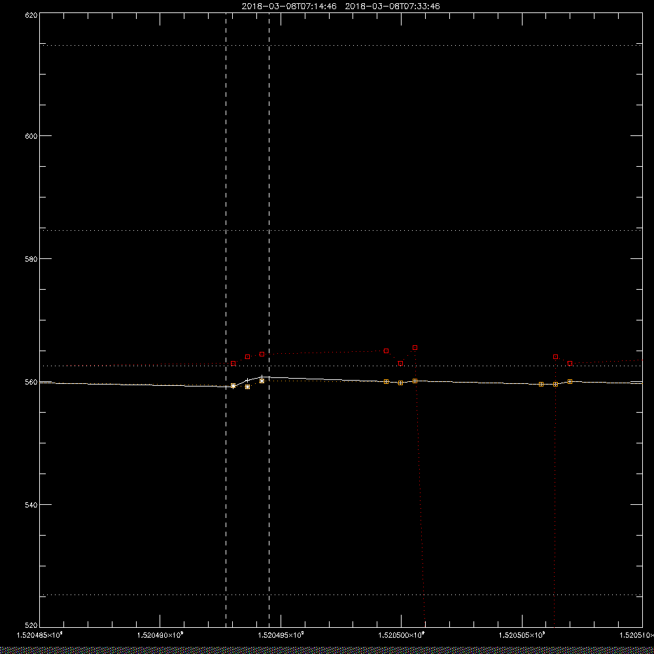Click the right white dashed vertical line
Image resolution: width=654 pixels, height=654 pixels.
point(269,320)
